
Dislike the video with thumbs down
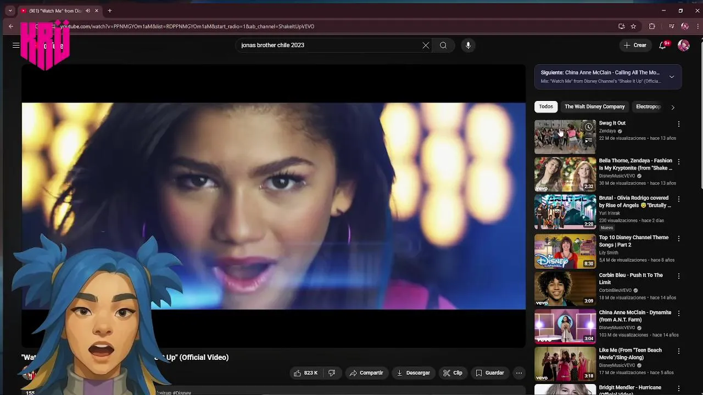click(x=332, y=373)
